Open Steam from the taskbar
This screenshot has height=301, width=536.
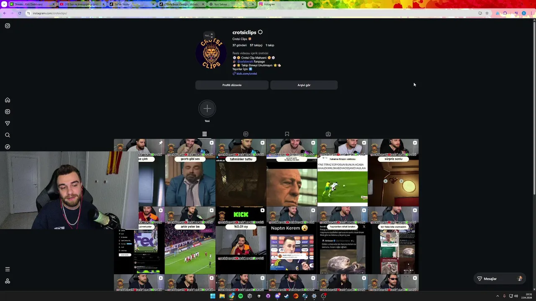(x=286, y=296)
